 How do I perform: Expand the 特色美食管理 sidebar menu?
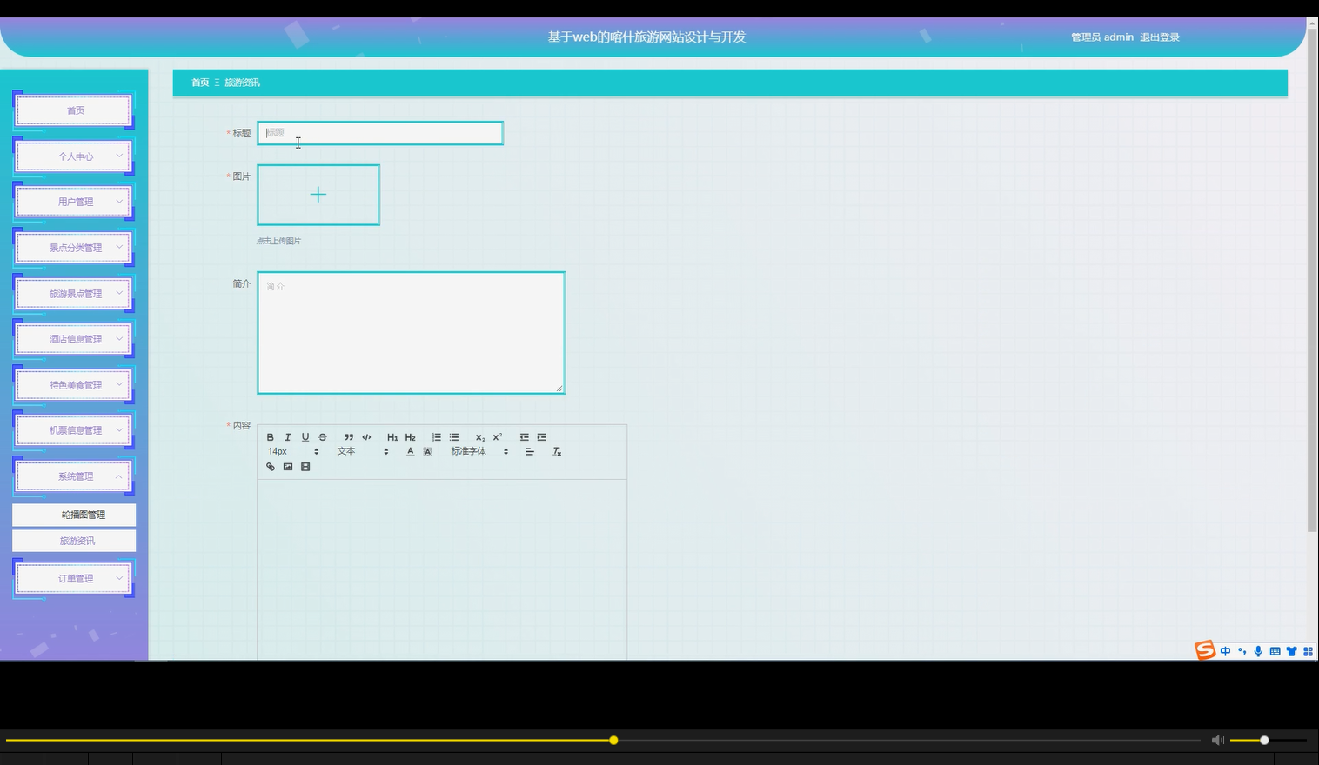point(75,385)
